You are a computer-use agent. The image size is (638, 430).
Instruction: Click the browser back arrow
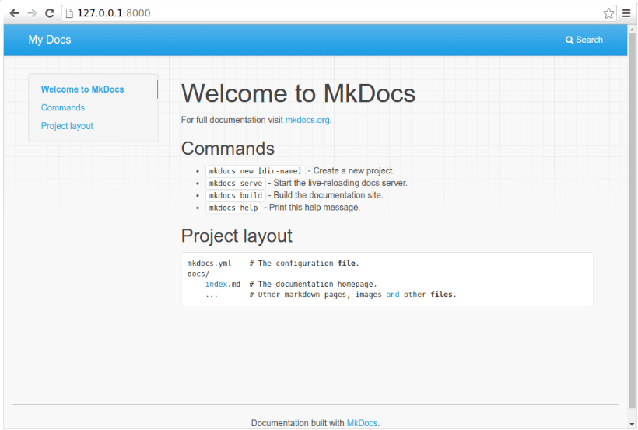click(14, 13)
